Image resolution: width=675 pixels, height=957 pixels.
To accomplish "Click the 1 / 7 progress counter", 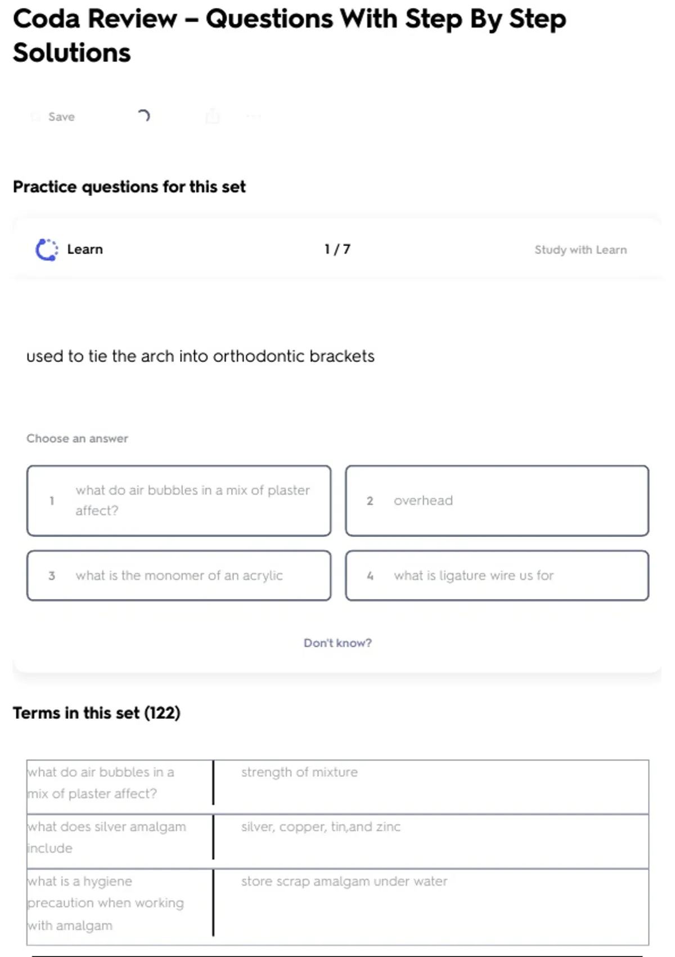I will 337,249.
